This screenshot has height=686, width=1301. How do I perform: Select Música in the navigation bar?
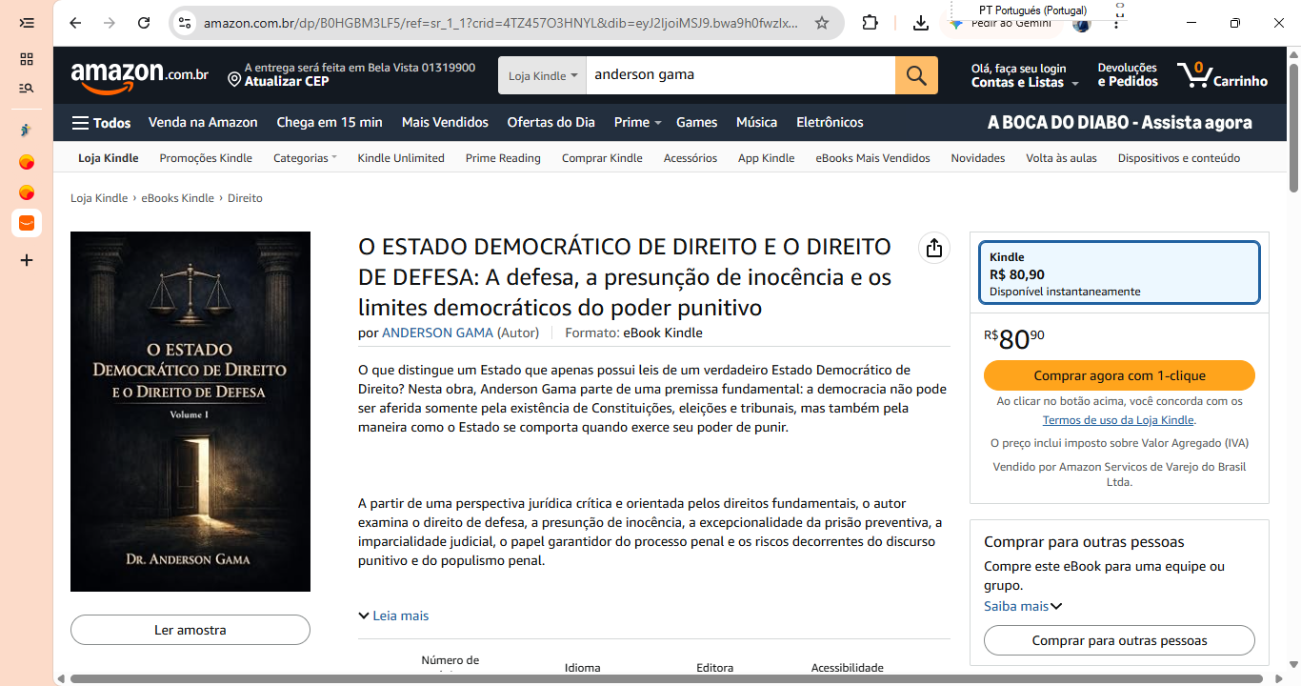coord(757,123)
